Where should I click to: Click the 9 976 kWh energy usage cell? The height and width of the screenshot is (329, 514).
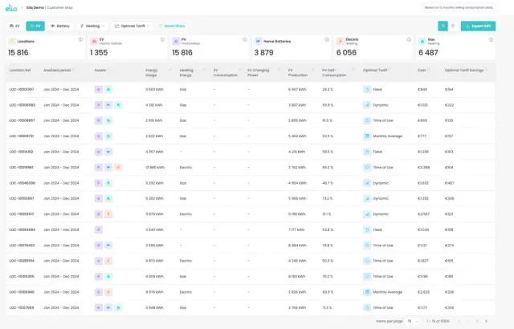[154, 292]
